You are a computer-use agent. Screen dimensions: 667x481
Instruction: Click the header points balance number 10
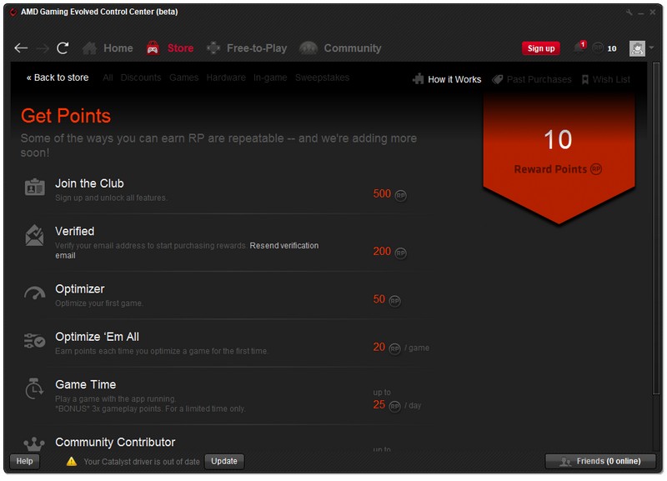(x=612, y=48)
